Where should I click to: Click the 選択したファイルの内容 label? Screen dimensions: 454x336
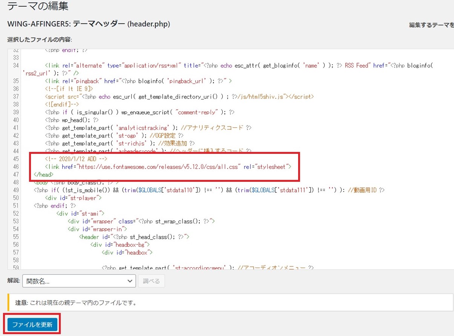[40, 40]
